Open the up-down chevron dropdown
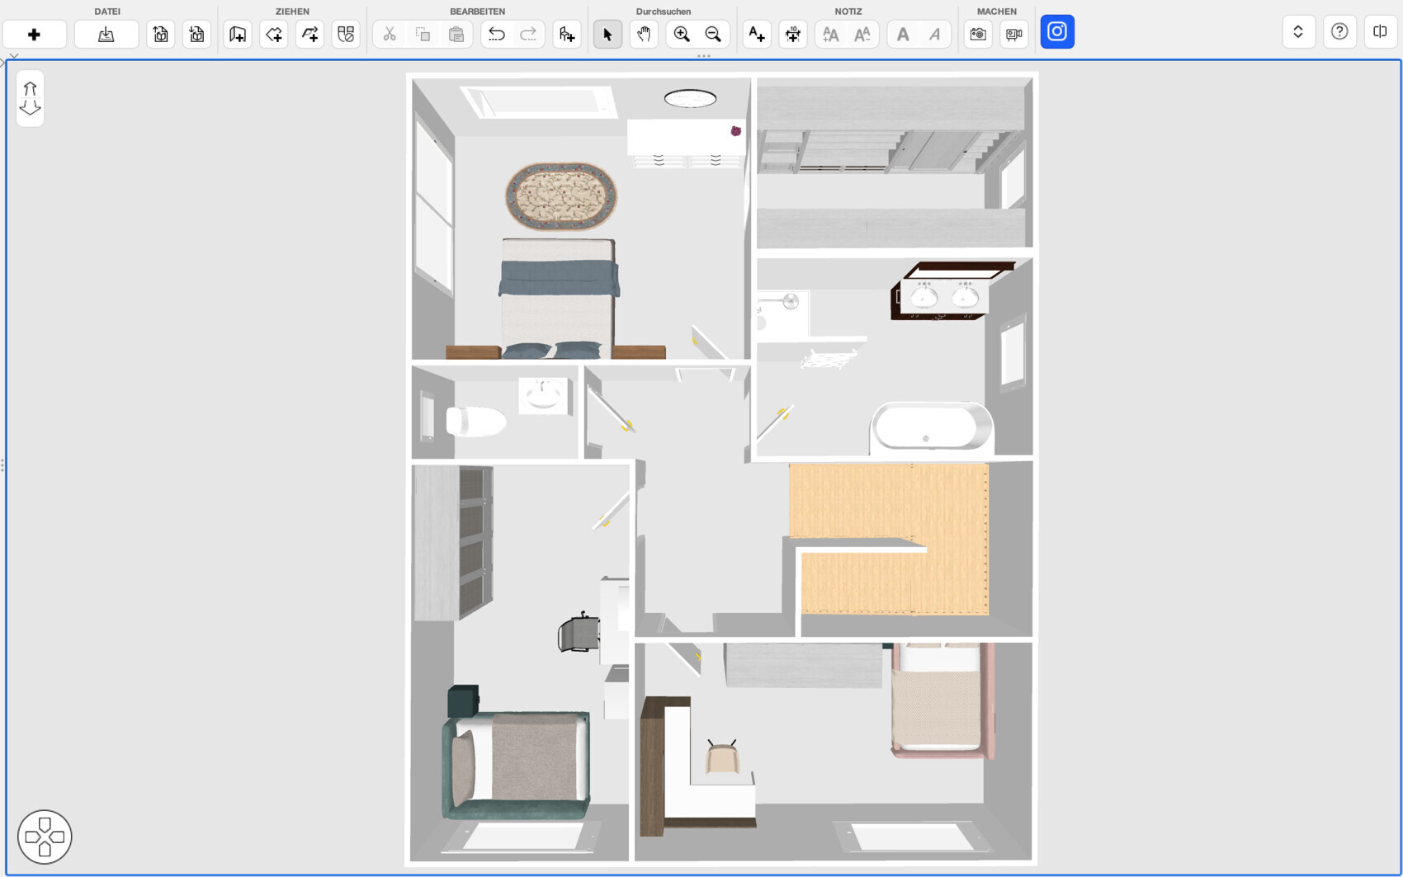This screenshot has width=1403, height=877. click(1298, 32)
